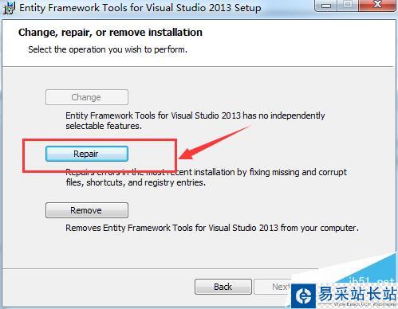The width and height of the screenshot is (398, 309).
Task: Select the Remove button
Action: coord(87,210)
